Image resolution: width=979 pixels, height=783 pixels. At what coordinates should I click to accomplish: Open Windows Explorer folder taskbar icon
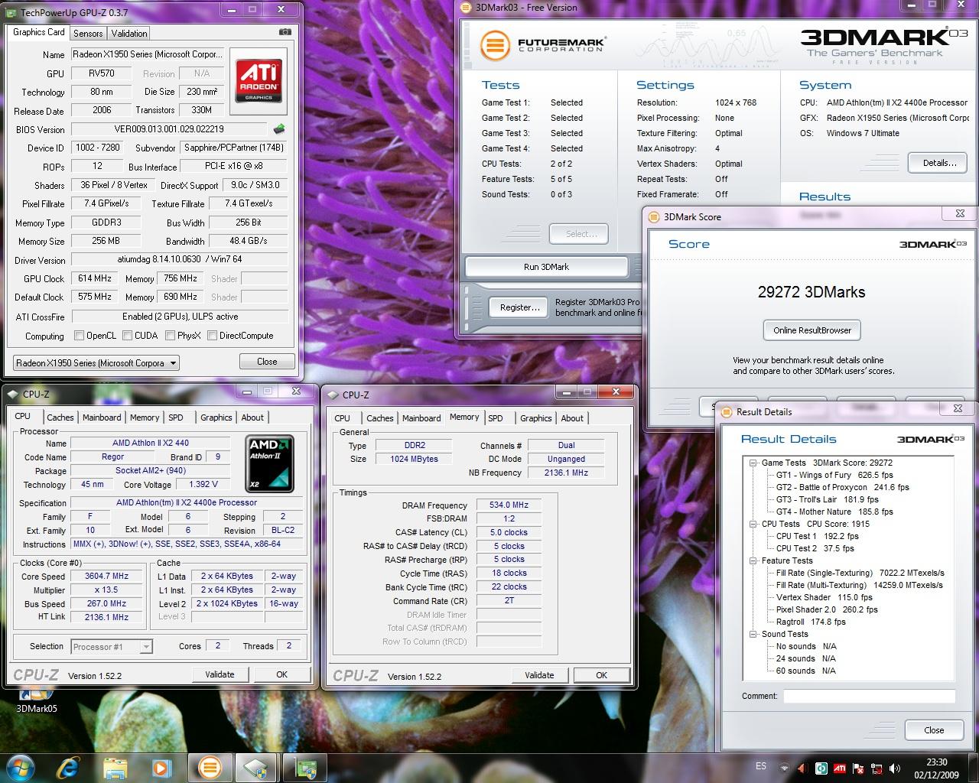click(115, 767)
